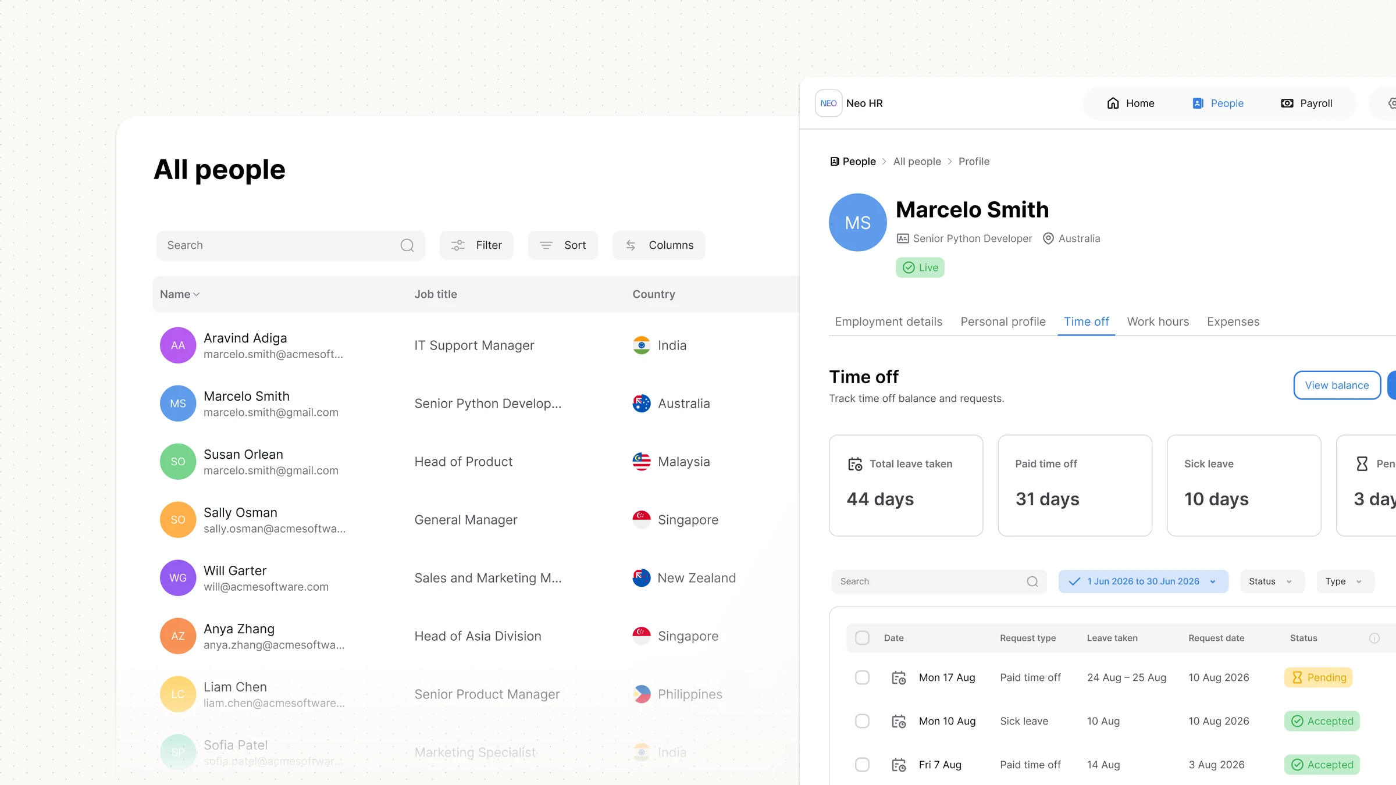Open the People navigation item
The width and height of the screenshot is (1396, 785).
pyautogui.click(x=1218, y=104)
